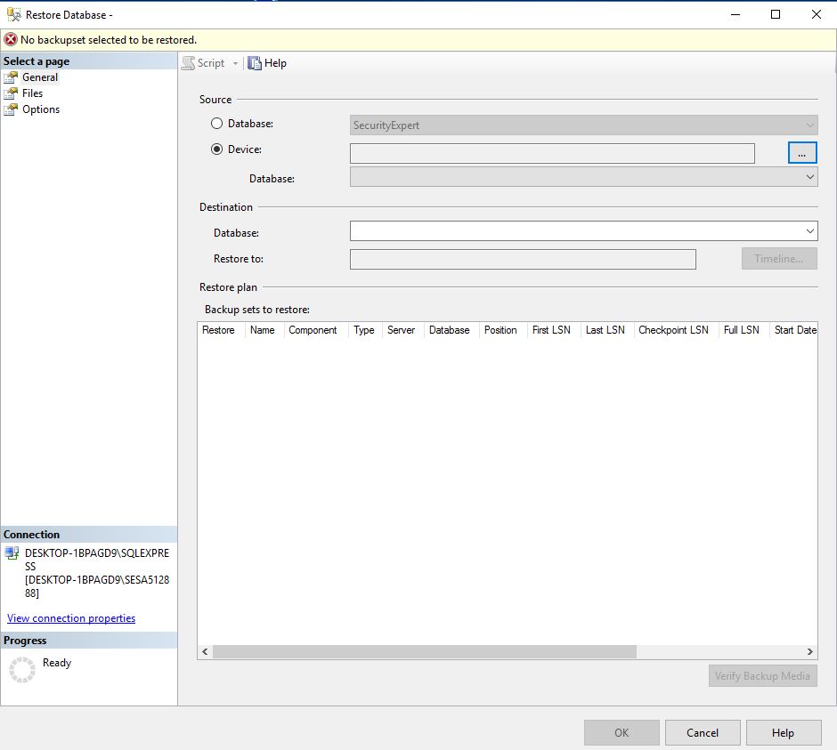This screenshot has width=837, height=750.
Task: Click the bottom Help button
Action: [784, 733]
